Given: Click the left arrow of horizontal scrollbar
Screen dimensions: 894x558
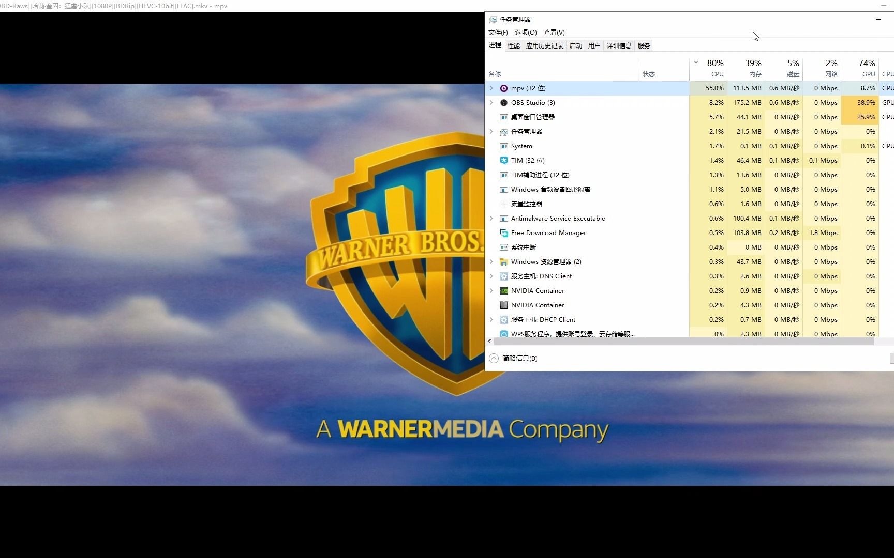Looking at the screenshot, I should click(x=489, y=342).
